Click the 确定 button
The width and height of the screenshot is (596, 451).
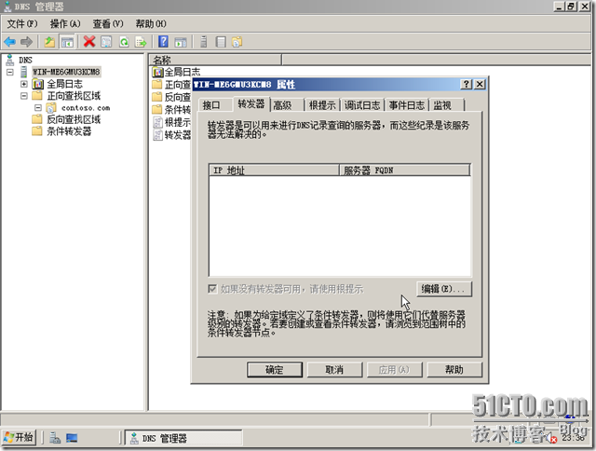[275, 370]
